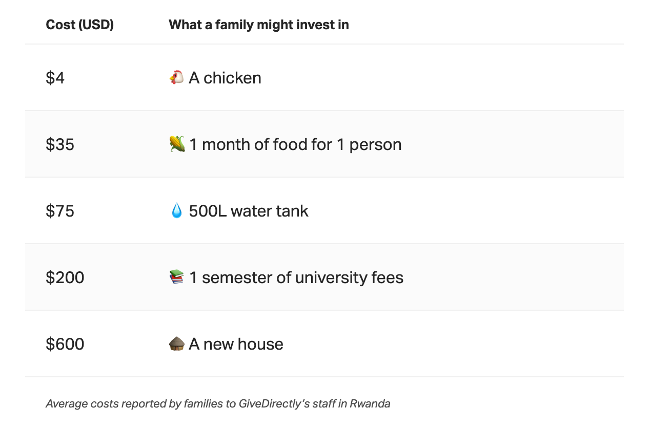Click "1 month of food for 1 person" text
650x430 pixels.
pos(295,144)
